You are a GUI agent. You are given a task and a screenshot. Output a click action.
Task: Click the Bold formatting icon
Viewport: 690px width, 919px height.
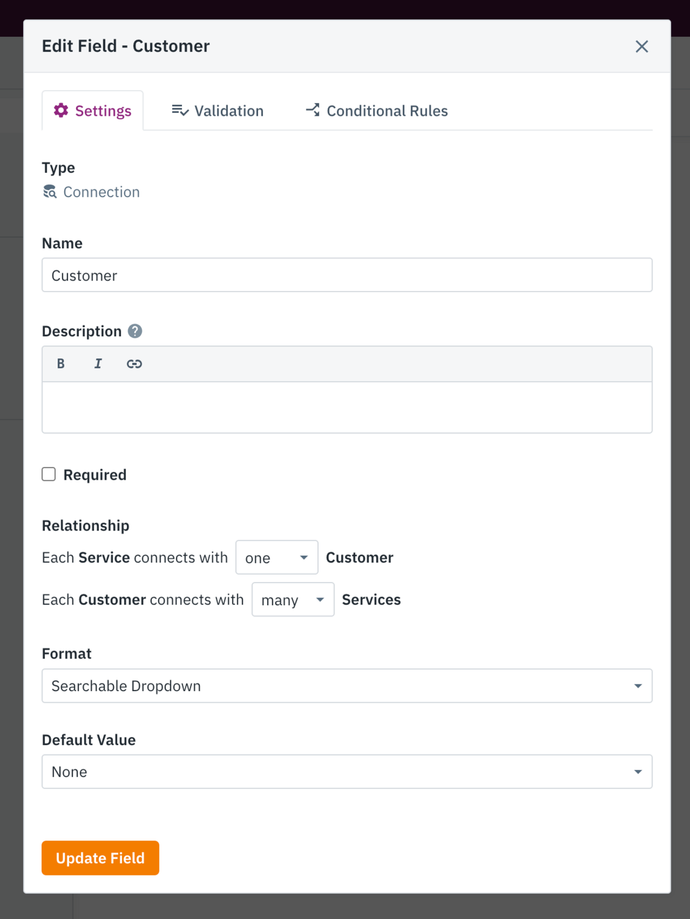[x=61, y=364]
